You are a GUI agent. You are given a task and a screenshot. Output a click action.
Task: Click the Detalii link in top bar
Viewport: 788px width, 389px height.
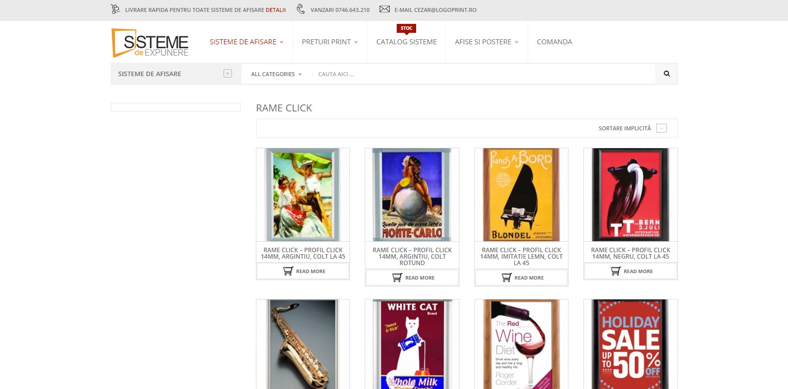point(276,10)
